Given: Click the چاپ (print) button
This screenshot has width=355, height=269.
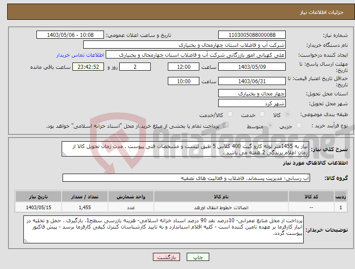Looking at the screenshot, I should click(x=198, y=257).
